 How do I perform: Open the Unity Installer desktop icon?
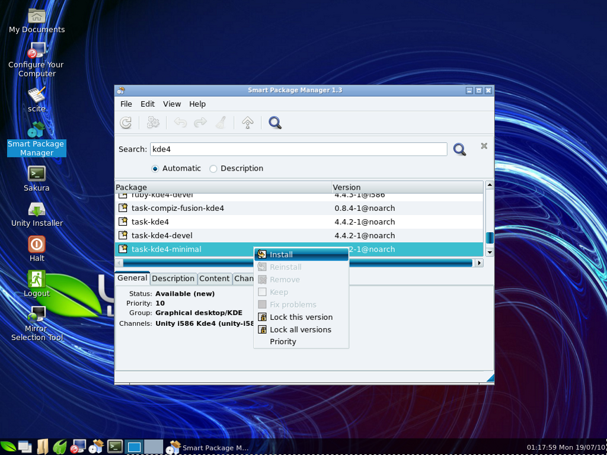[x=37, y=209]
